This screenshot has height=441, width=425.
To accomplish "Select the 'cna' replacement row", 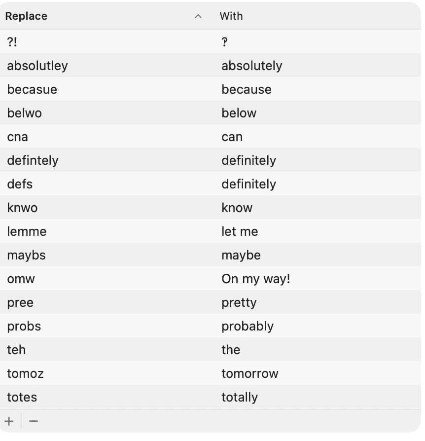I will 99,136.
